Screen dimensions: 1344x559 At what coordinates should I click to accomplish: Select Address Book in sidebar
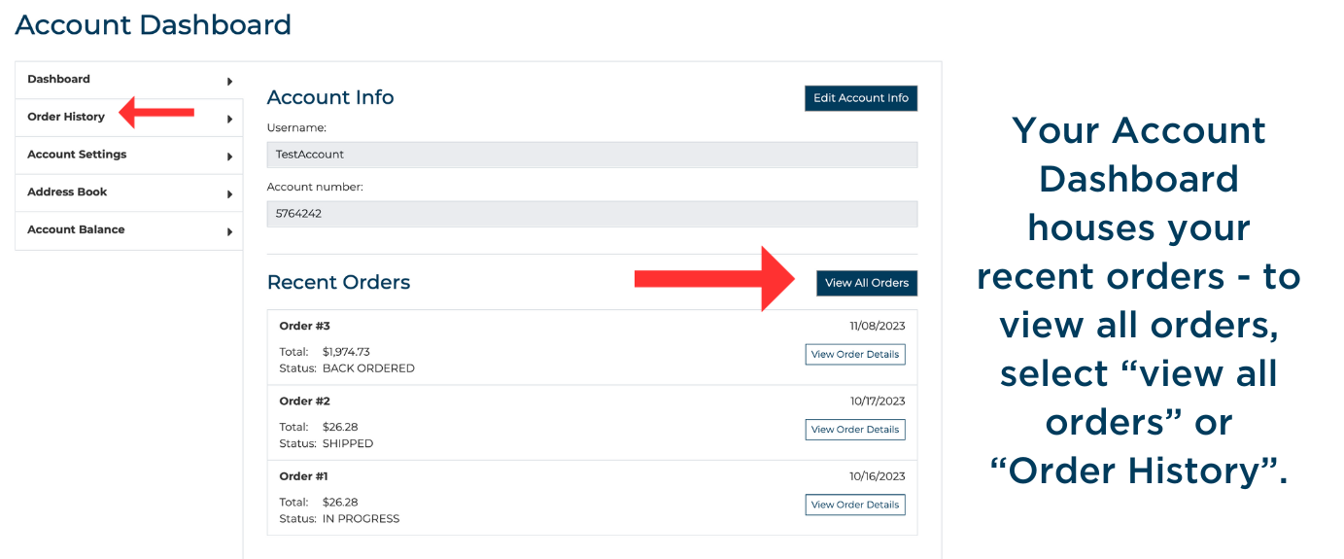coord(67,192)
